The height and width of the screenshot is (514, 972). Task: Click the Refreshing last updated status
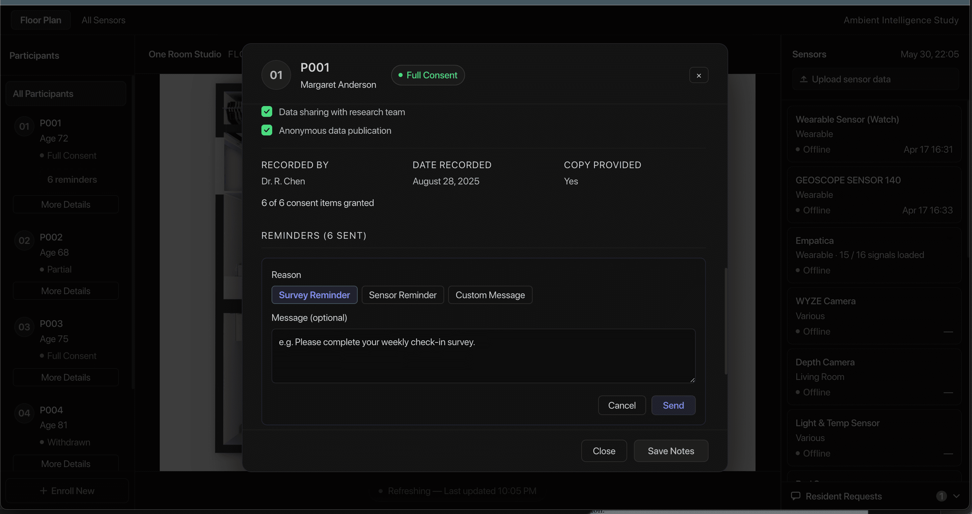click(458, 491)
